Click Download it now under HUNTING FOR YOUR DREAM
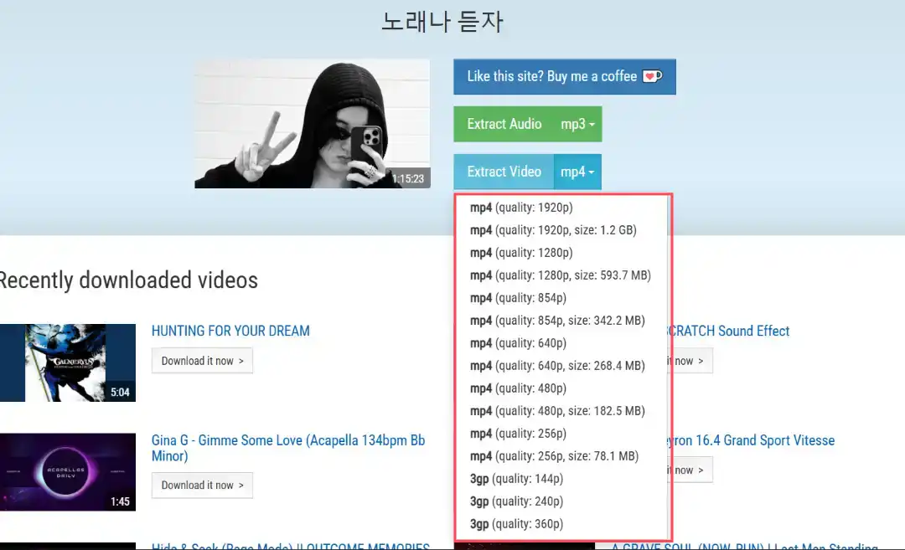Viewport: 905px width, 550px height. pos(202,361)
